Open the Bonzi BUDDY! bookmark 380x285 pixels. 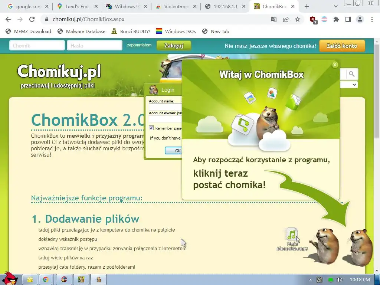131,31
